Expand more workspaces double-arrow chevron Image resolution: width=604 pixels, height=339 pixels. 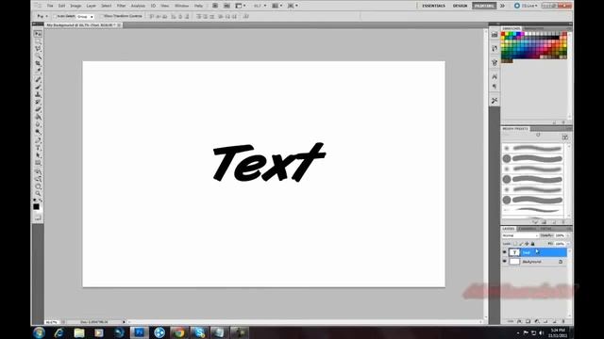coord(502,6)
